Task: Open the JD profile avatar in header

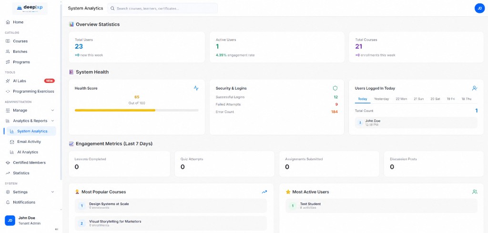Action: click(479, 8)
